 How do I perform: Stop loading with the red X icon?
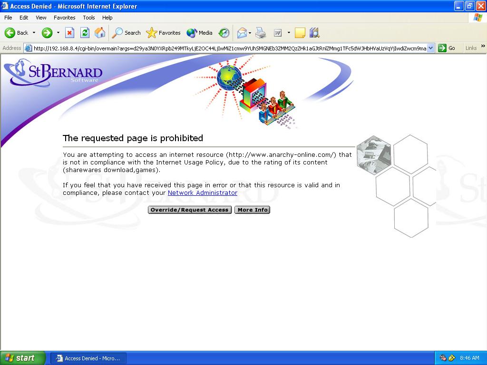coord(69,33)
